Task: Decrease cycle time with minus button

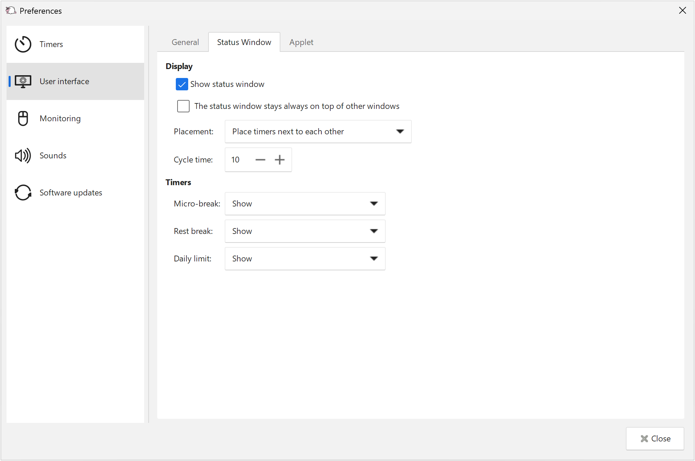Action: coord(260,160)
